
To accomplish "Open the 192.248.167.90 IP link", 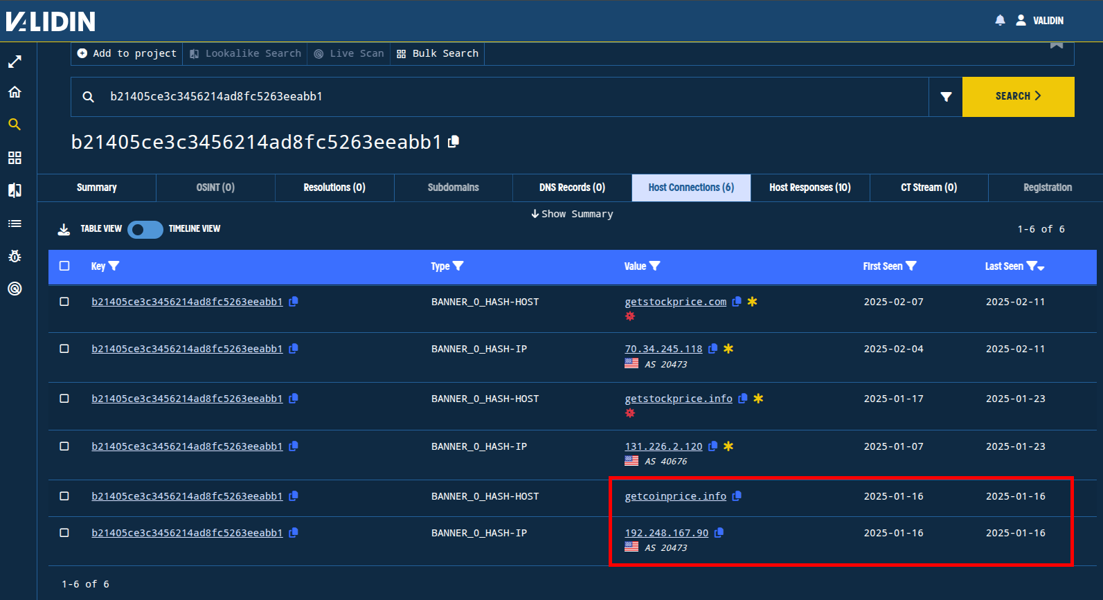I will (x=667, y=533).
